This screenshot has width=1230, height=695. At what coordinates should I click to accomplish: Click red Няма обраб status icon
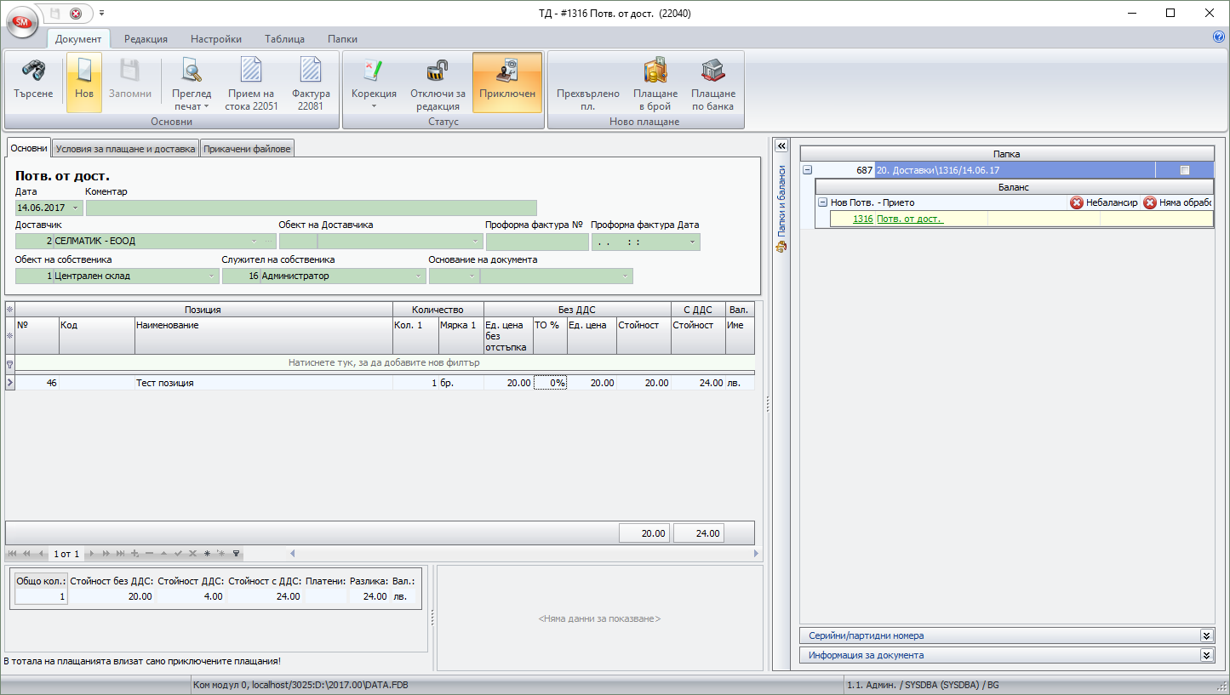click(1150, 202)
